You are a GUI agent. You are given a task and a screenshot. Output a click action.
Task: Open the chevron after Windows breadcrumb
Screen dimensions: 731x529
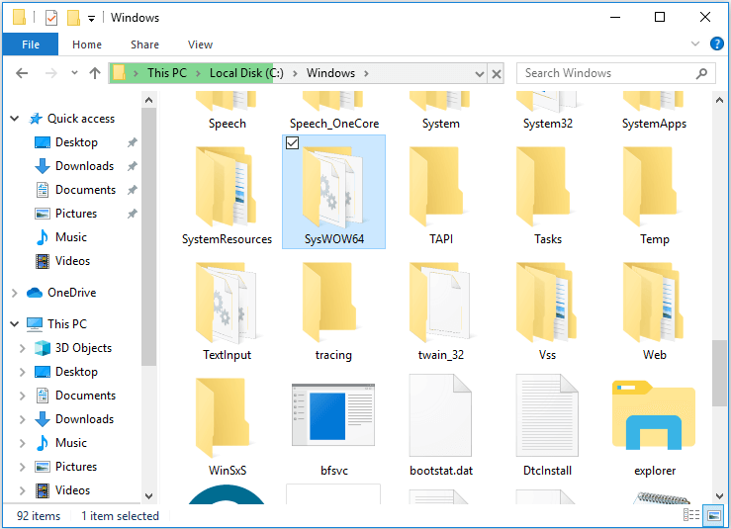tap(366, 73)
